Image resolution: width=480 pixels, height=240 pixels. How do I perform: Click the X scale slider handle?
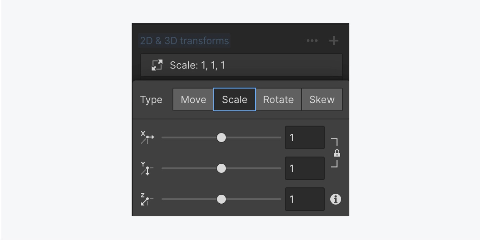tap(221, 137)
